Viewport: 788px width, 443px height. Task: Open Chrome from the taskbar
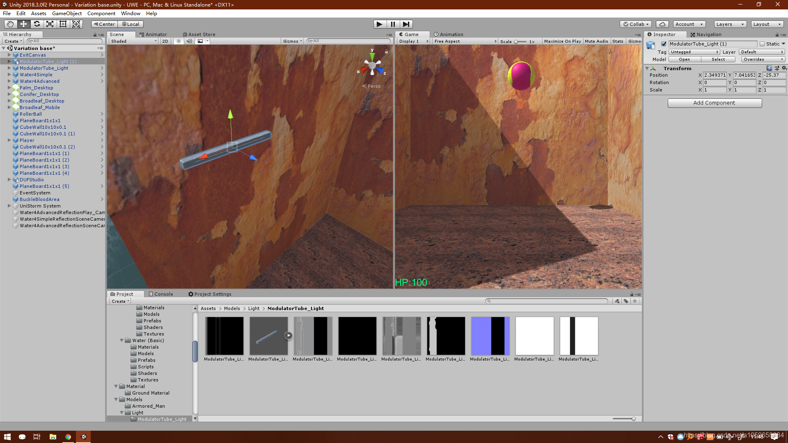tap(68, 437)
